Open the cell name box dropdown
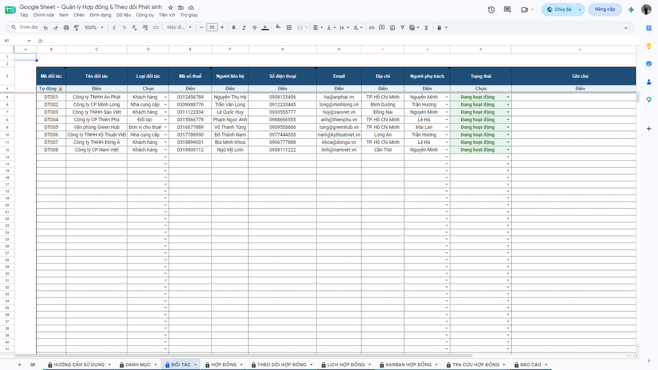Image resolution: width=658 pixels, height=370 pixels. (29, 41)
